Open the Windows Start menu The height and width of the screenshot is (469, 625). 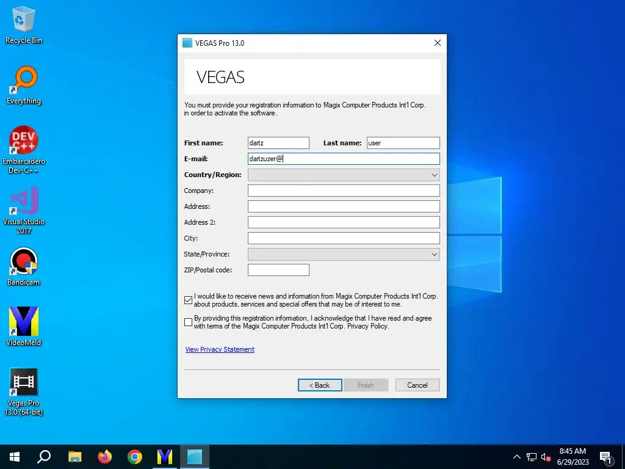(x=15, y=457)
